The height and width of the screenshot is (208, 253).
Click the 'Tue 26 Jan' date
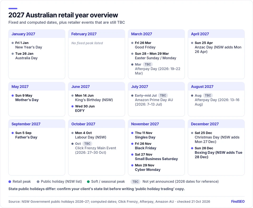24,54
